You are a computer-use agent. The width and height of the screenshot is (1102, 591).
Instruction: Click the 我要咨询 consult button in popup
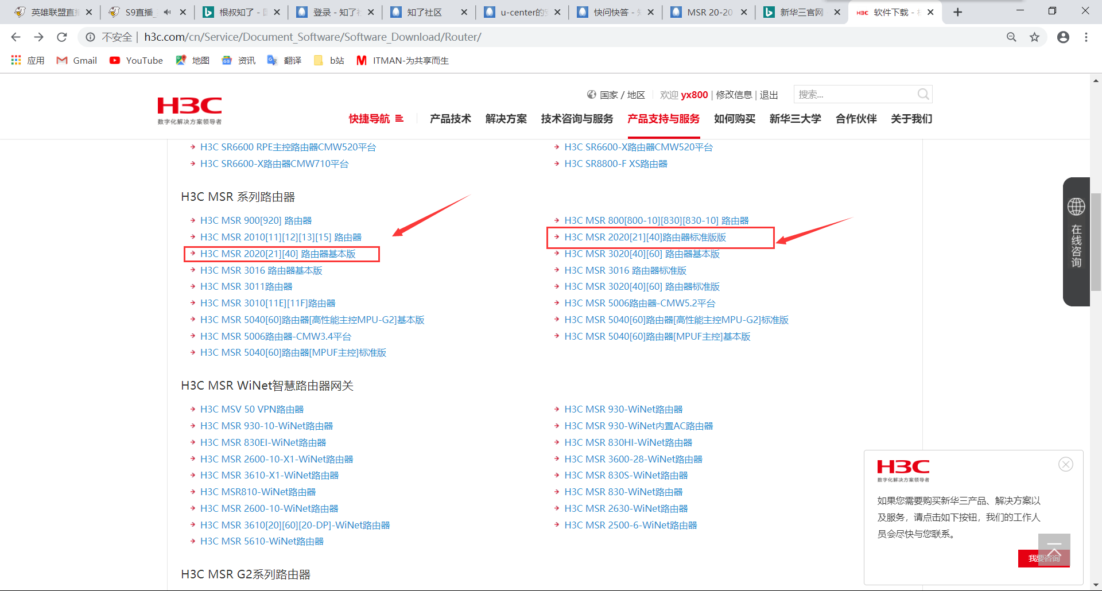pyautogui.click(x=1044, y=558)
